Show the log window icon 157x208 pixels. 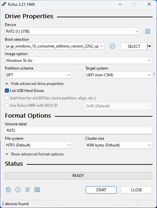37,190
